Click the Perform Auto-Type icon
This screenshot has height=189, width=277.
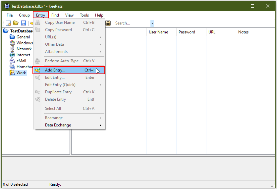(37, 61)
